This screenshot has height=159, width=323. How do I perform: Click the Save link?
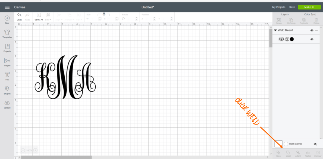292,7
